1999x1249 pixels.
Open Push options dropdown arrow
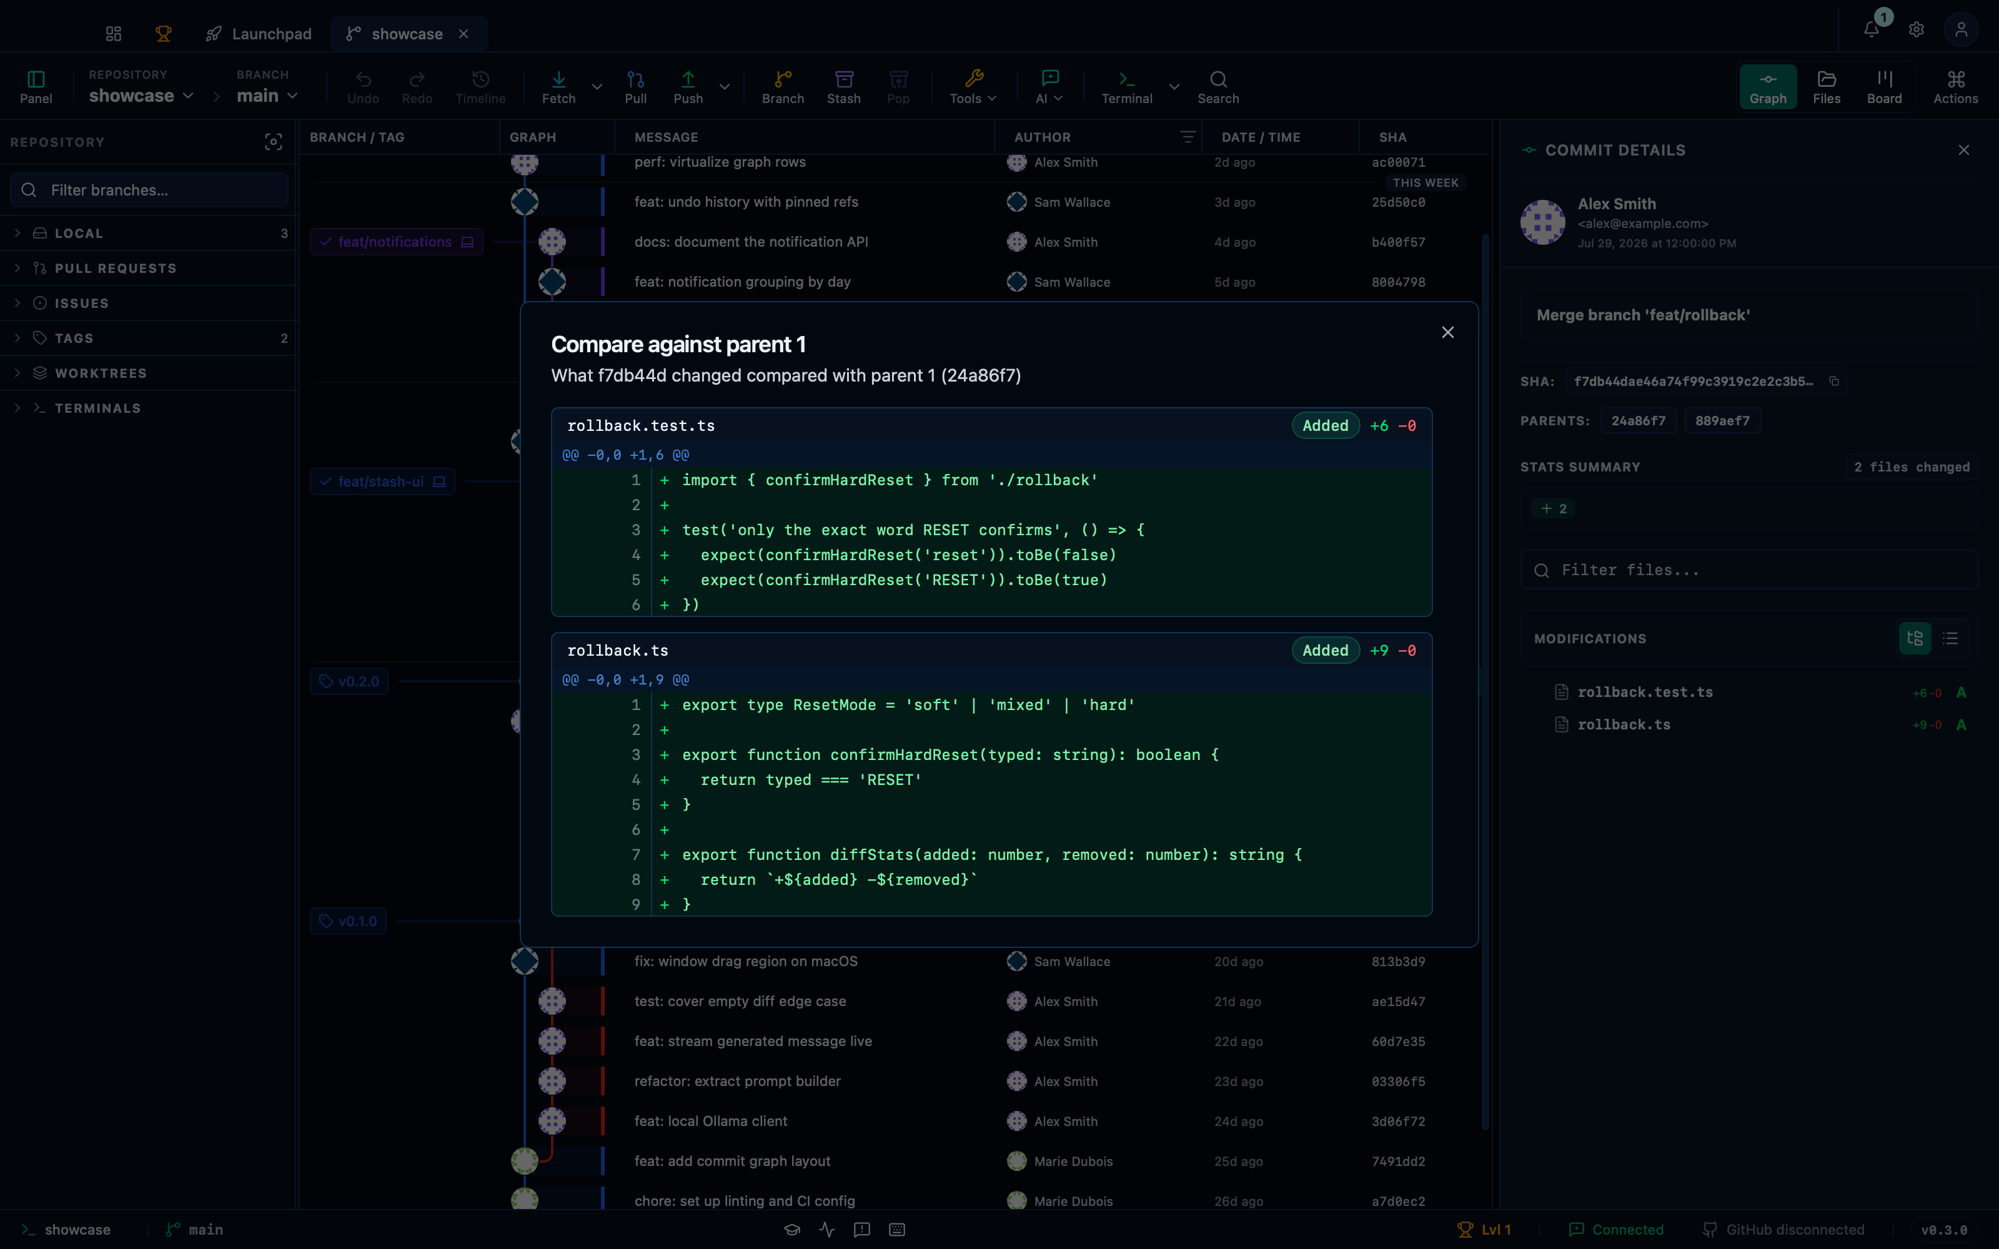tap(725, 87)
